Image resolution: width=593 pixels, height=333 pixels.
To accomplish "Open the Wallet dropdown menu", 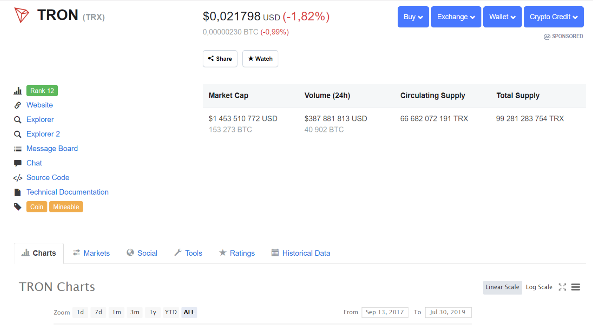I will pos(502,17).
